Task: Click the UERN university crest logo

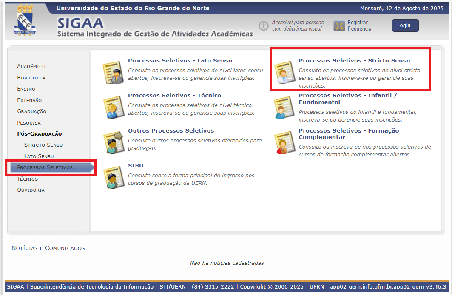Action: [x=24, y=20]
